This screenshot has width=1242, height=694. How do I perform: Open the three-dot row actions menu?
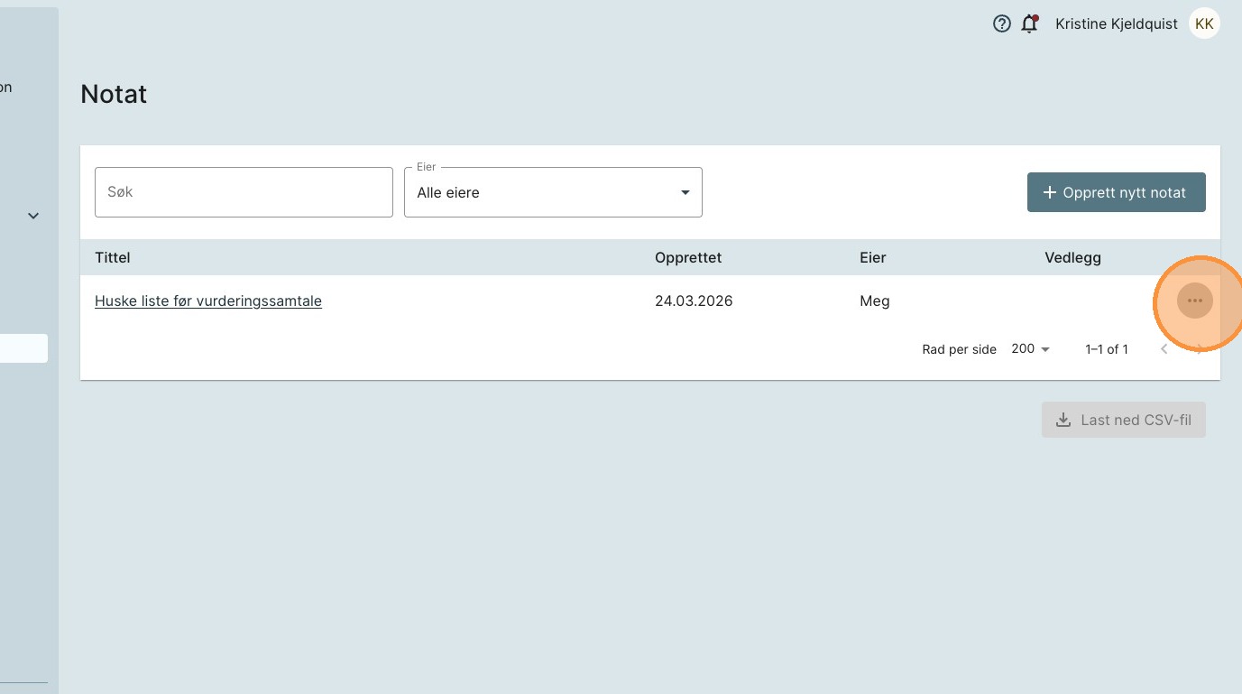click(1194, 301)
